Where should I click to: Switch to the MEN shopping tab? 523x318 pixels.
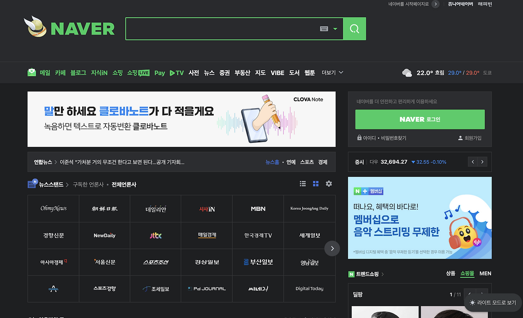coord(485,274)
